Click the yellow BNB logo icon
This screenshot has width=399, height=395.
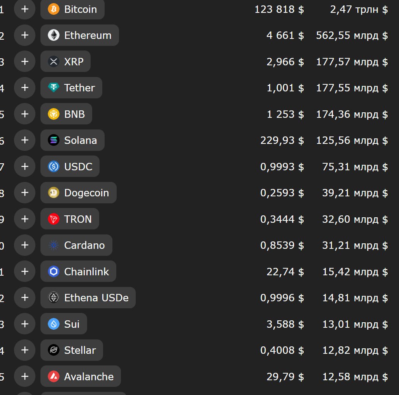click(x=54, y=114)
